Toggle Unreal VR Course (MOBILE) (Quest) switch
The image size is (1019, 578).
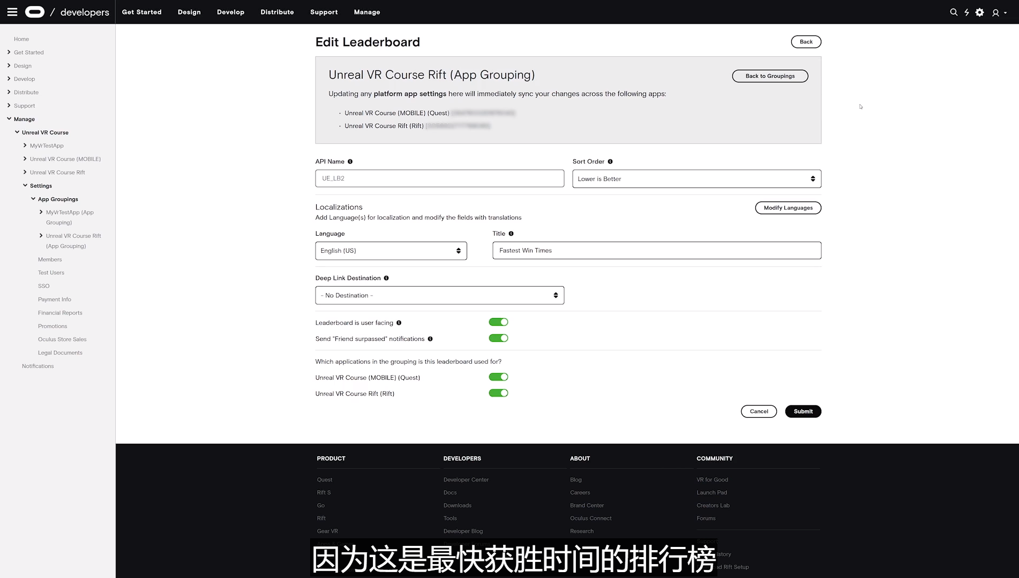click(498, 377)
